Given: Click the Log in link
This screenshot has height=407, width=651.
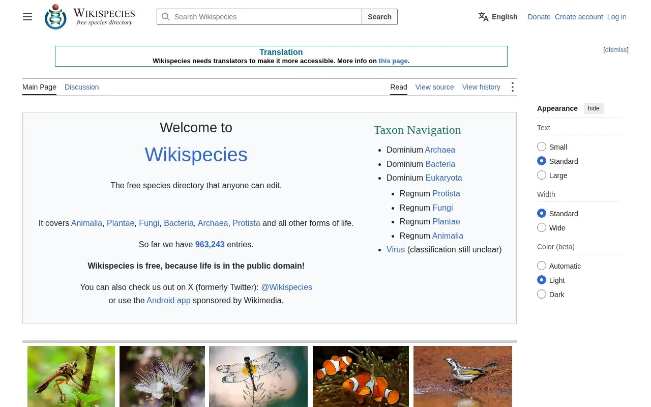Looking at the screenshot, I should (x=617, y=17).
